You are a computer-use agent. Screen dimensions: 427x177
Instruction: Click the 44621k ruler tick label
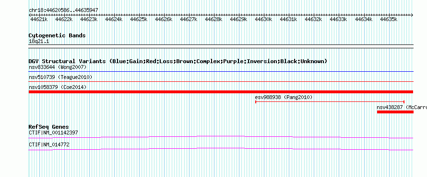[39, 20]
